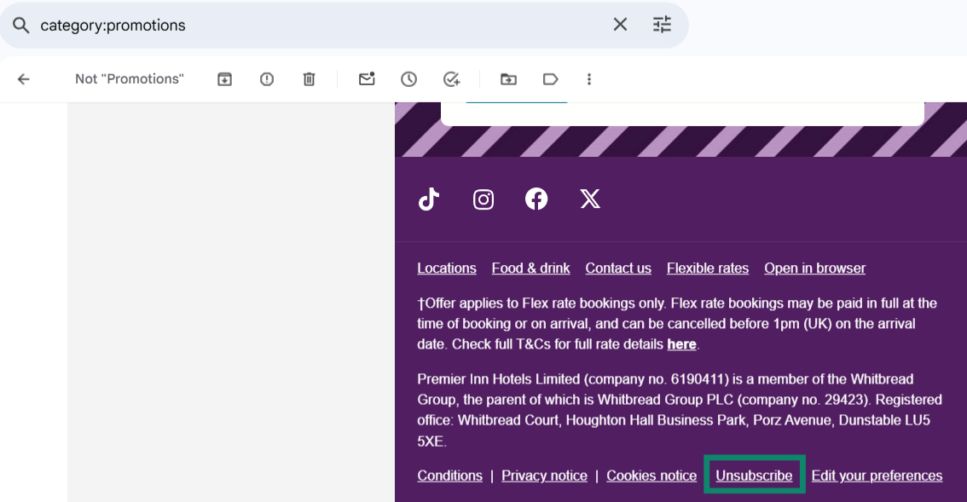Image resolution: width=967 pixels, height=502 pixels.
Task: Open Premier Inn's X profile
Action: pos(589,199)
